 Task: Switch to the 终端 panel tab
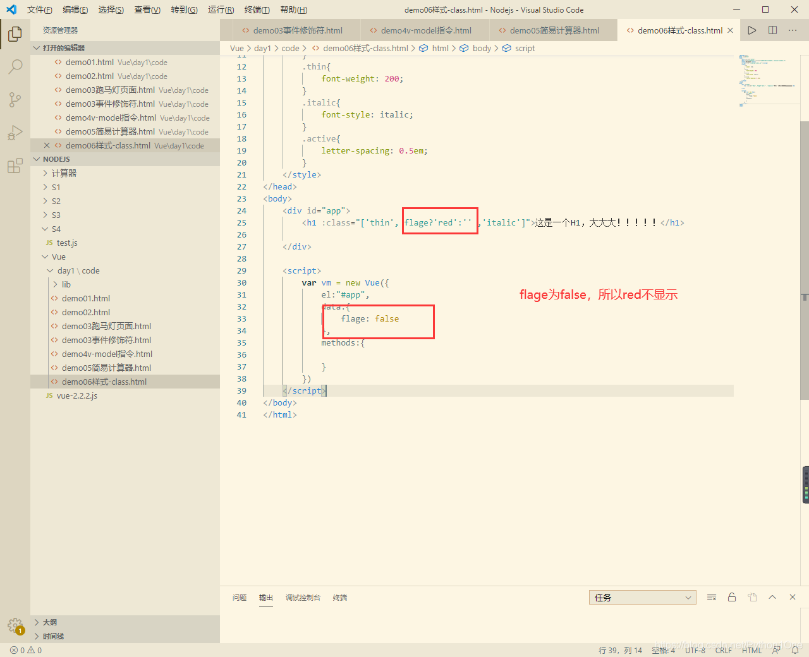[340, 598]
